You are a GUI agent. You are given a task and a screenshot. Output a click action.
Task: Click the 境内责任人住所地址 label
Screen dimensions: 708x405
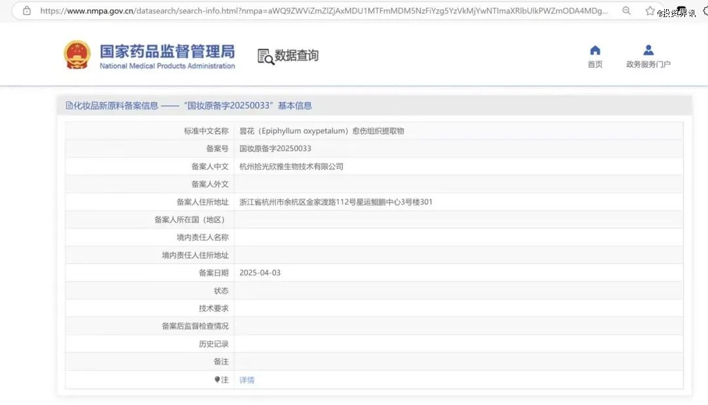tap(195, 255)
